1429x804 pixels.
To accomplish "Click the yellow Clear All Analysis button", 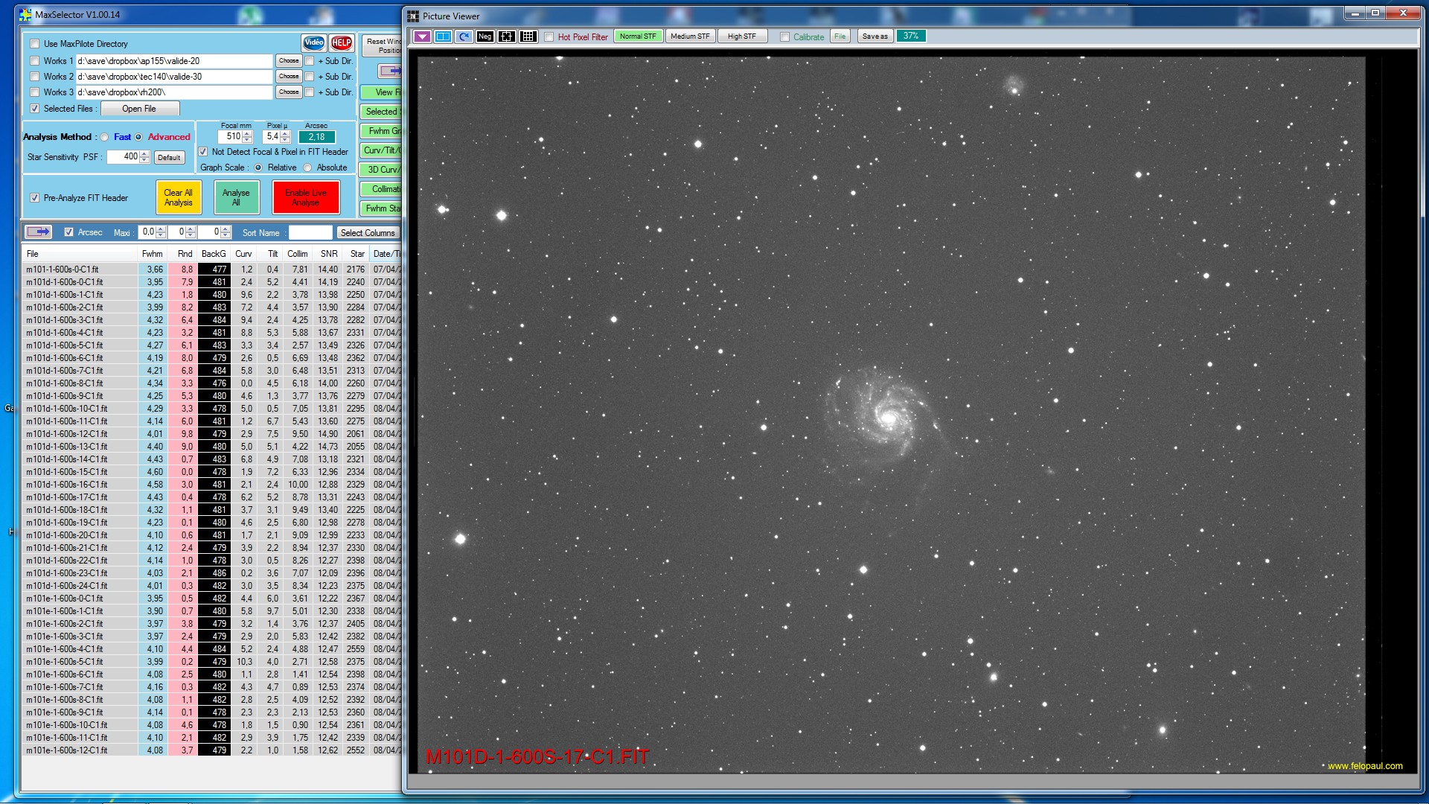I will (x=179, y=197).
